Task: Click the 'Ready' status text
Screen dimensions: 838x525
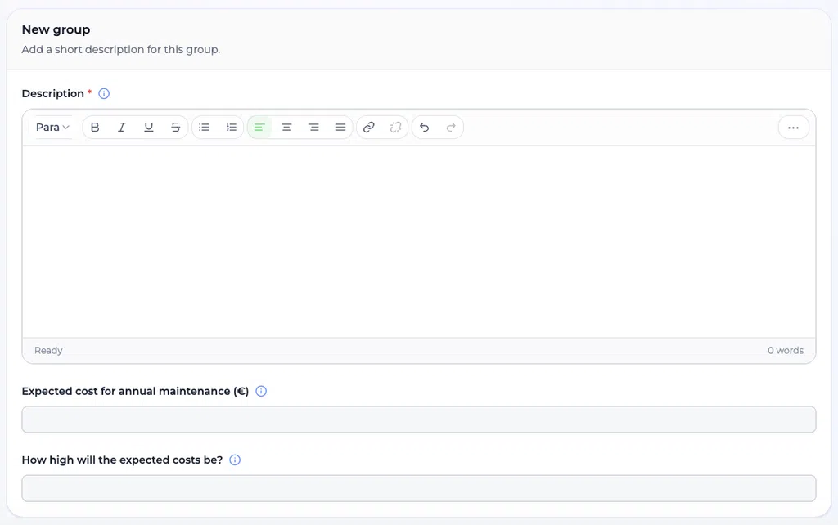Action: coord(48,350)
